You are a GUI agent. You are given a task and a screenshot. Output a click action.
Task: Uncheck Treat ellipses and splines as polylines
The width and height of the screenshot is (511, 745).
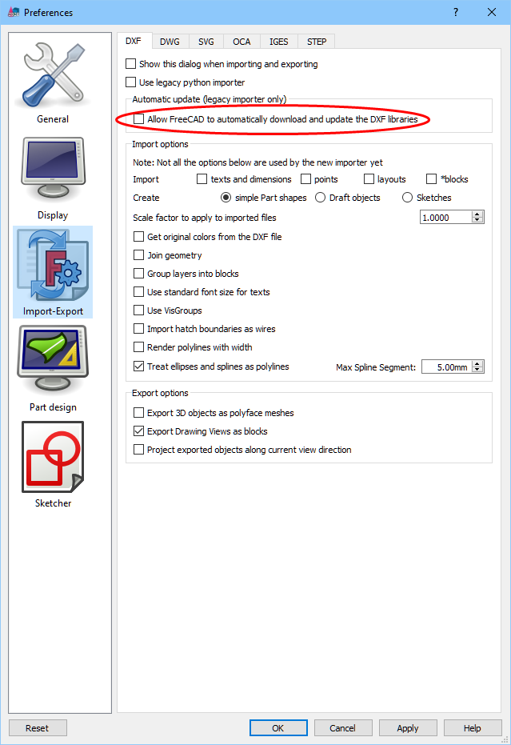point(138,366)
